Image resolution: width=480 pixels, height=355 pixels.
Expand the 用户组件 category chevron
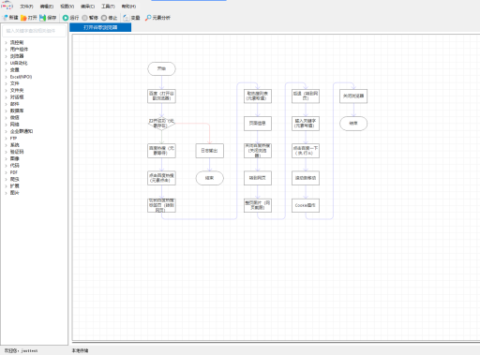[6, 50]
